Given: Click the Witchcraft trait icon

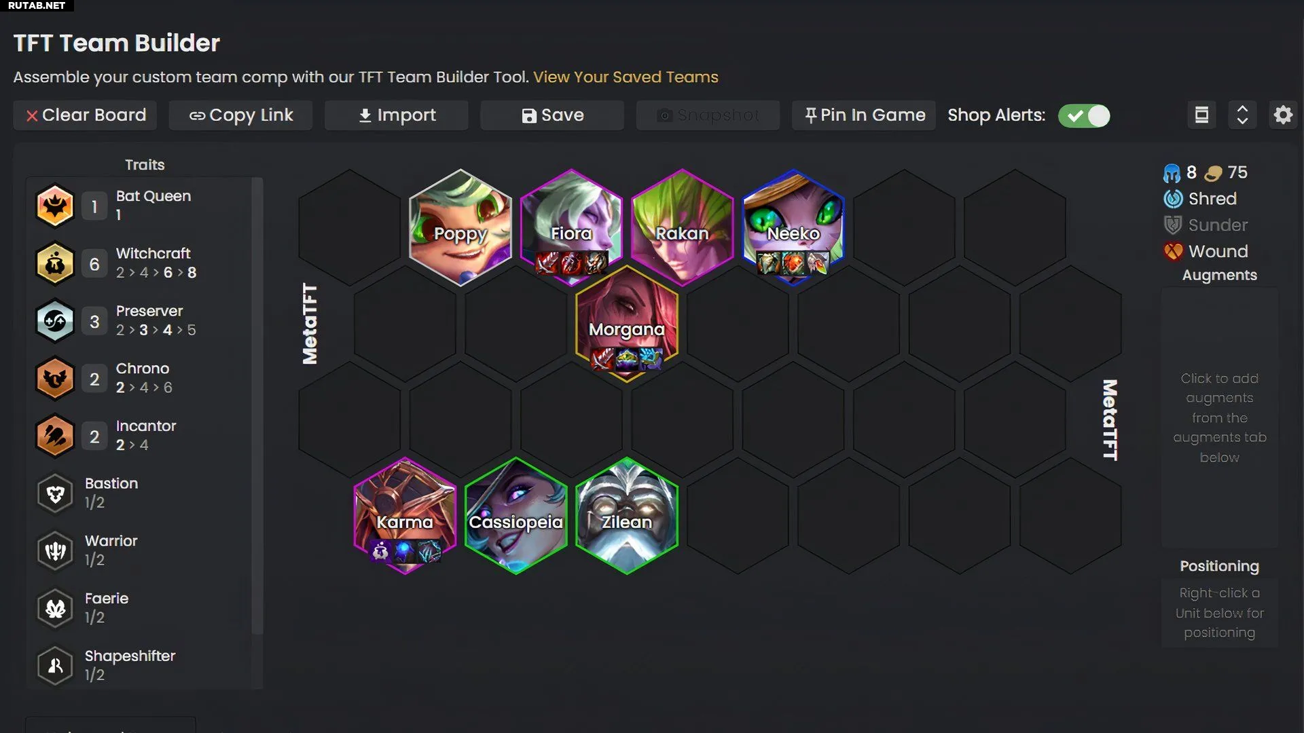Looking at the screenshot, I should point(55,263).
